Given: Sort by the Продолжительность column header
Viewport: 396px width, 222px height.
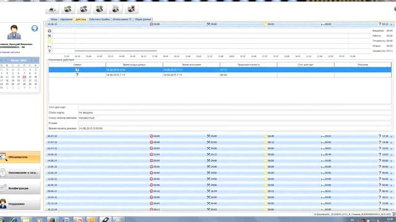Looking at the screenshot, I should point(249,65).
